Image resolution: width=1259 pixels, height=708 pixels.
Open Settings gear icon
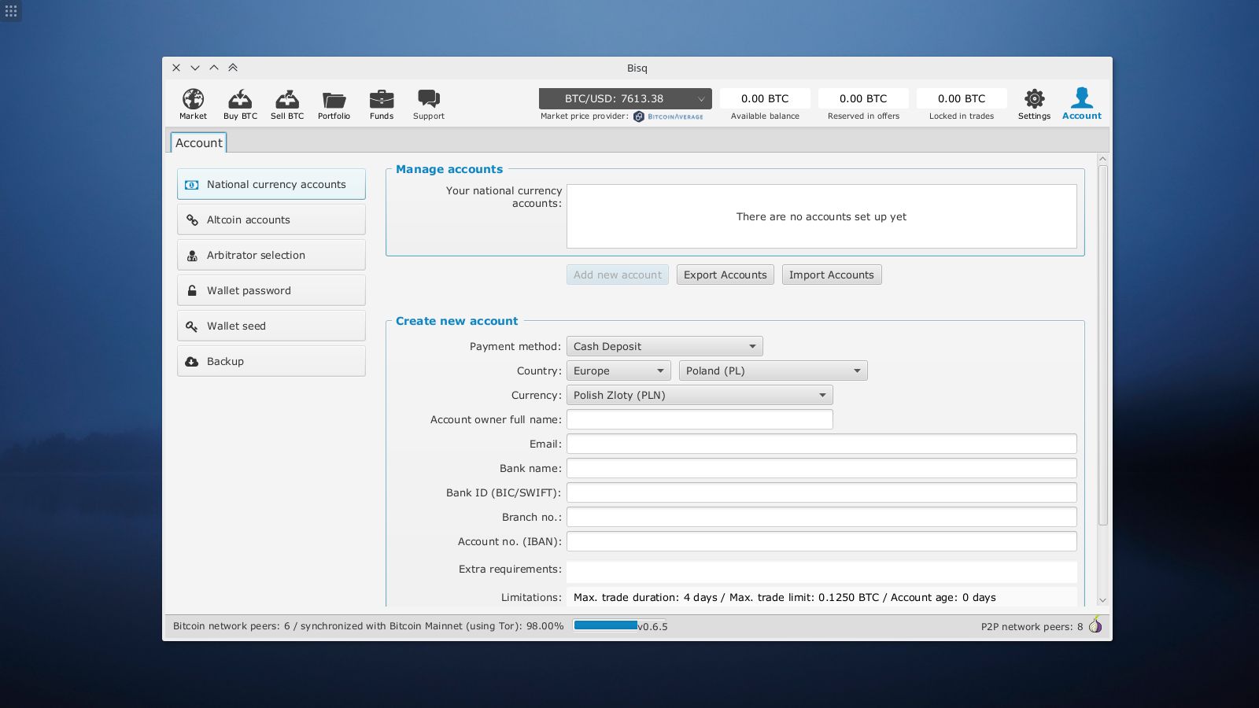pyautogui.click(x=1034, y=98)
